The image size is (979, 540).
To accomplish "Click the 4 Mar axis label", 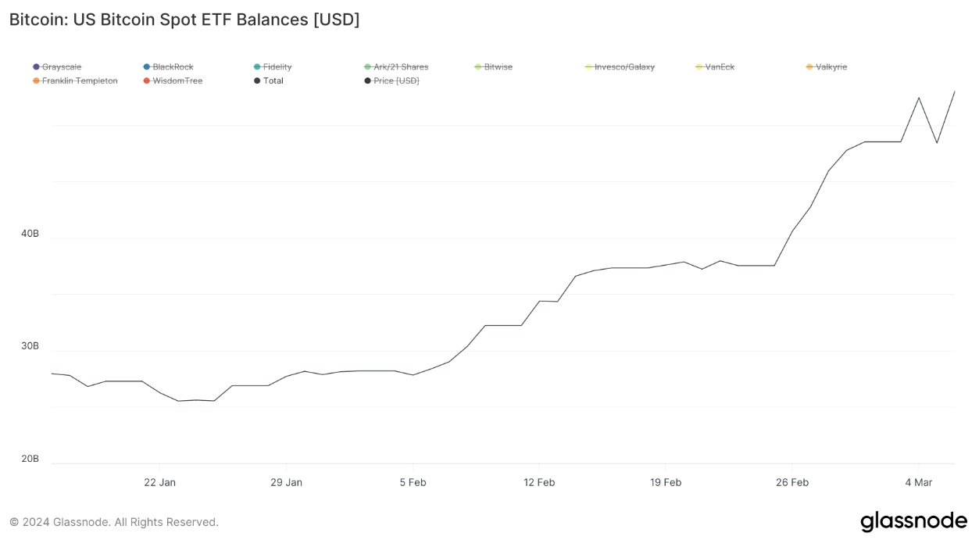I will pos(919,482).
